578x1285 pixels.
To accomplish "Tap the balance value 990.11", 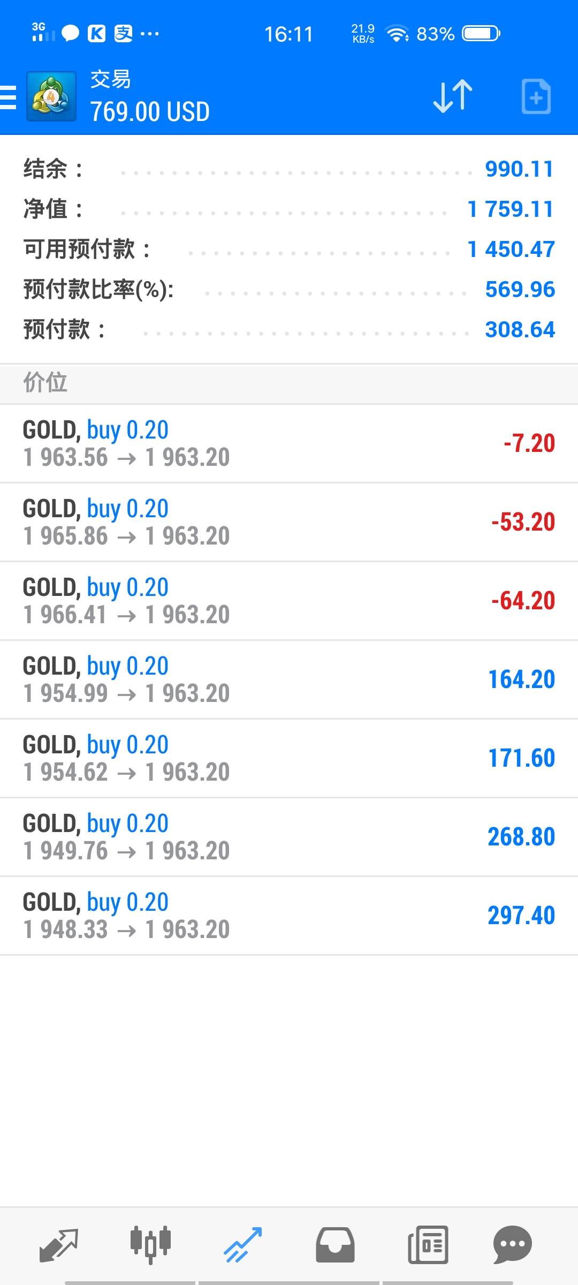I will tap(519, 169).
